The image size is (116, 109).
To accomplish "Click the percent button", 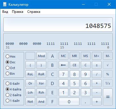I will pos(108,74).
